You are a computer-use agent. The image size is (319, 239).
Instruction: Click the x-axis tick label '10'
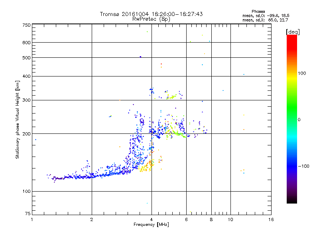230,219
